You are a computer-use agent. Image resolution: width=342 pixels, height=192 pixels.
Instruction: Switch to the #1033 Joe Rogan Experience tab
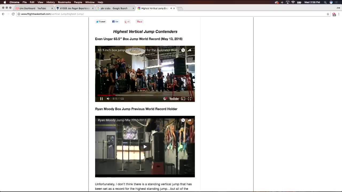[75, 8]
